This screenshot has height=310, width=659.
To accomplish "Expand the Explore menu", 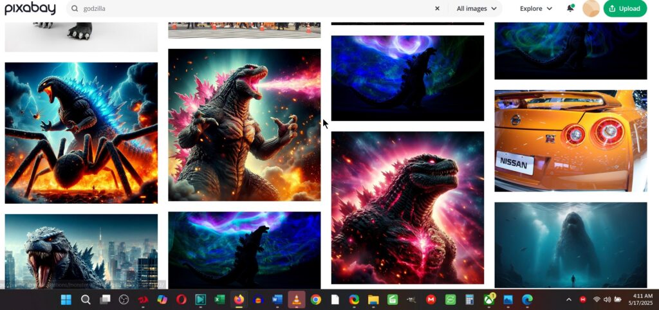I will pyautogui.click(x=536, y=8).
